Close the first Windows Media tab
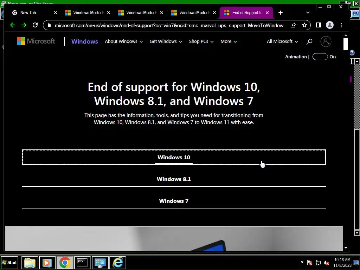 (109, 13)
